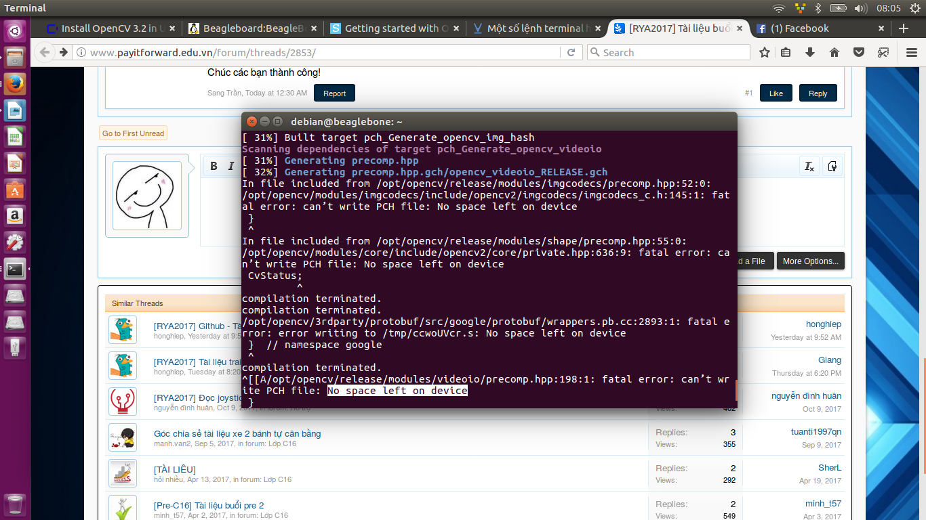Open LibreOffice Calc from the launcher

point(15,137)
